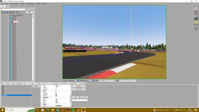Open the Material Tools menu
The height and width of the screenshot is (112, 199).
[x=30, y=4]
